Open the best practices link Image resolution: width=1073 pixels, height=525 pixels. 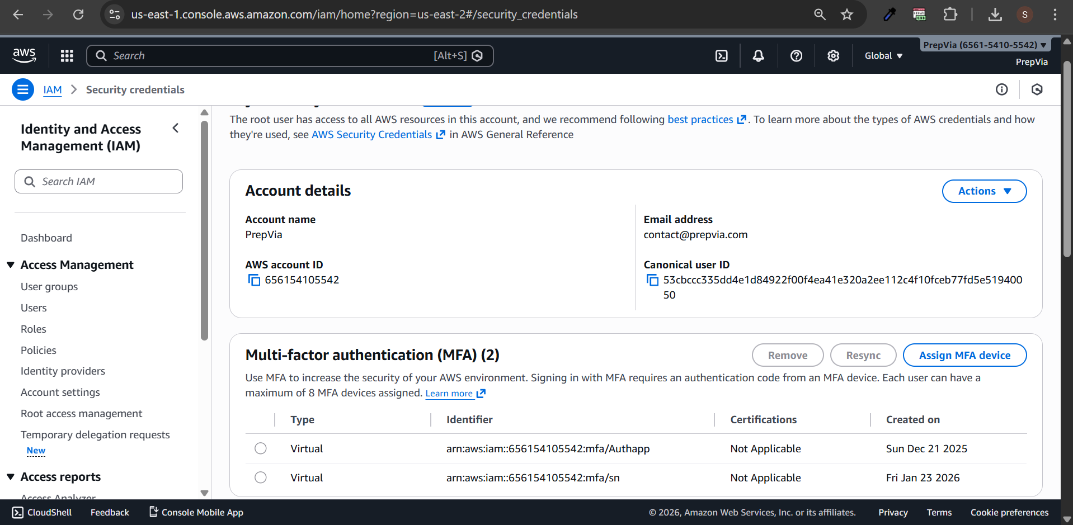707,120
